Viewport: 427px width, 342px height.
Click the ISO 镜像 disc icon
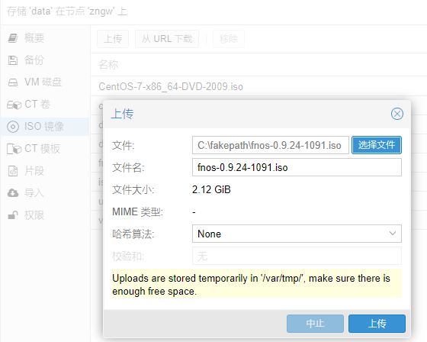(13, 127)
